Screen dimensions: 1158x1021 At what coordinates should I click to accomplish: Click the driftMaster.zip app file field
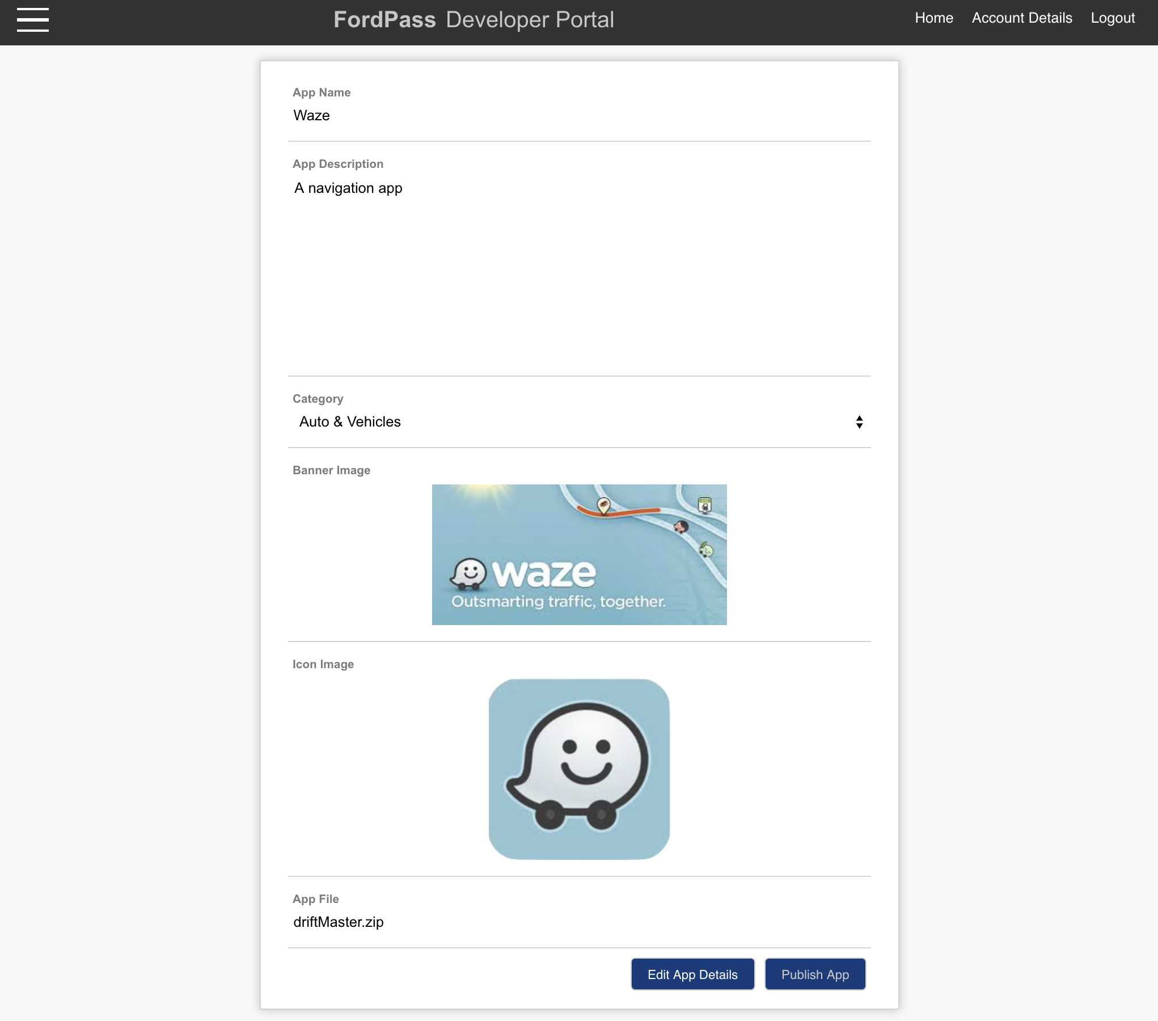point(578,922)
